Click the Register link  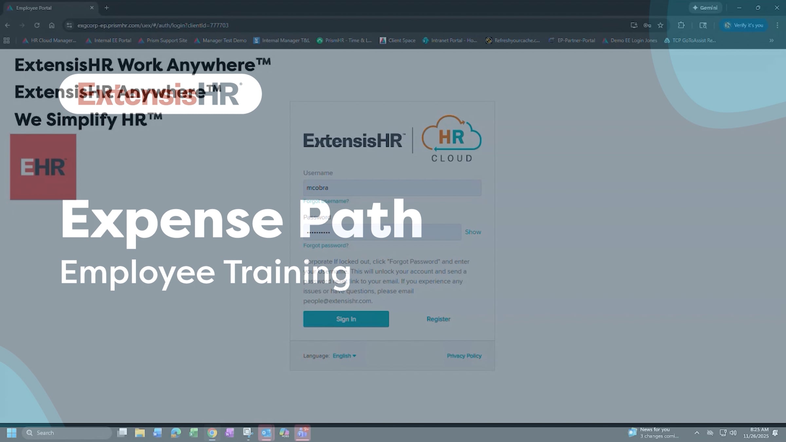(x=438, y=319)
